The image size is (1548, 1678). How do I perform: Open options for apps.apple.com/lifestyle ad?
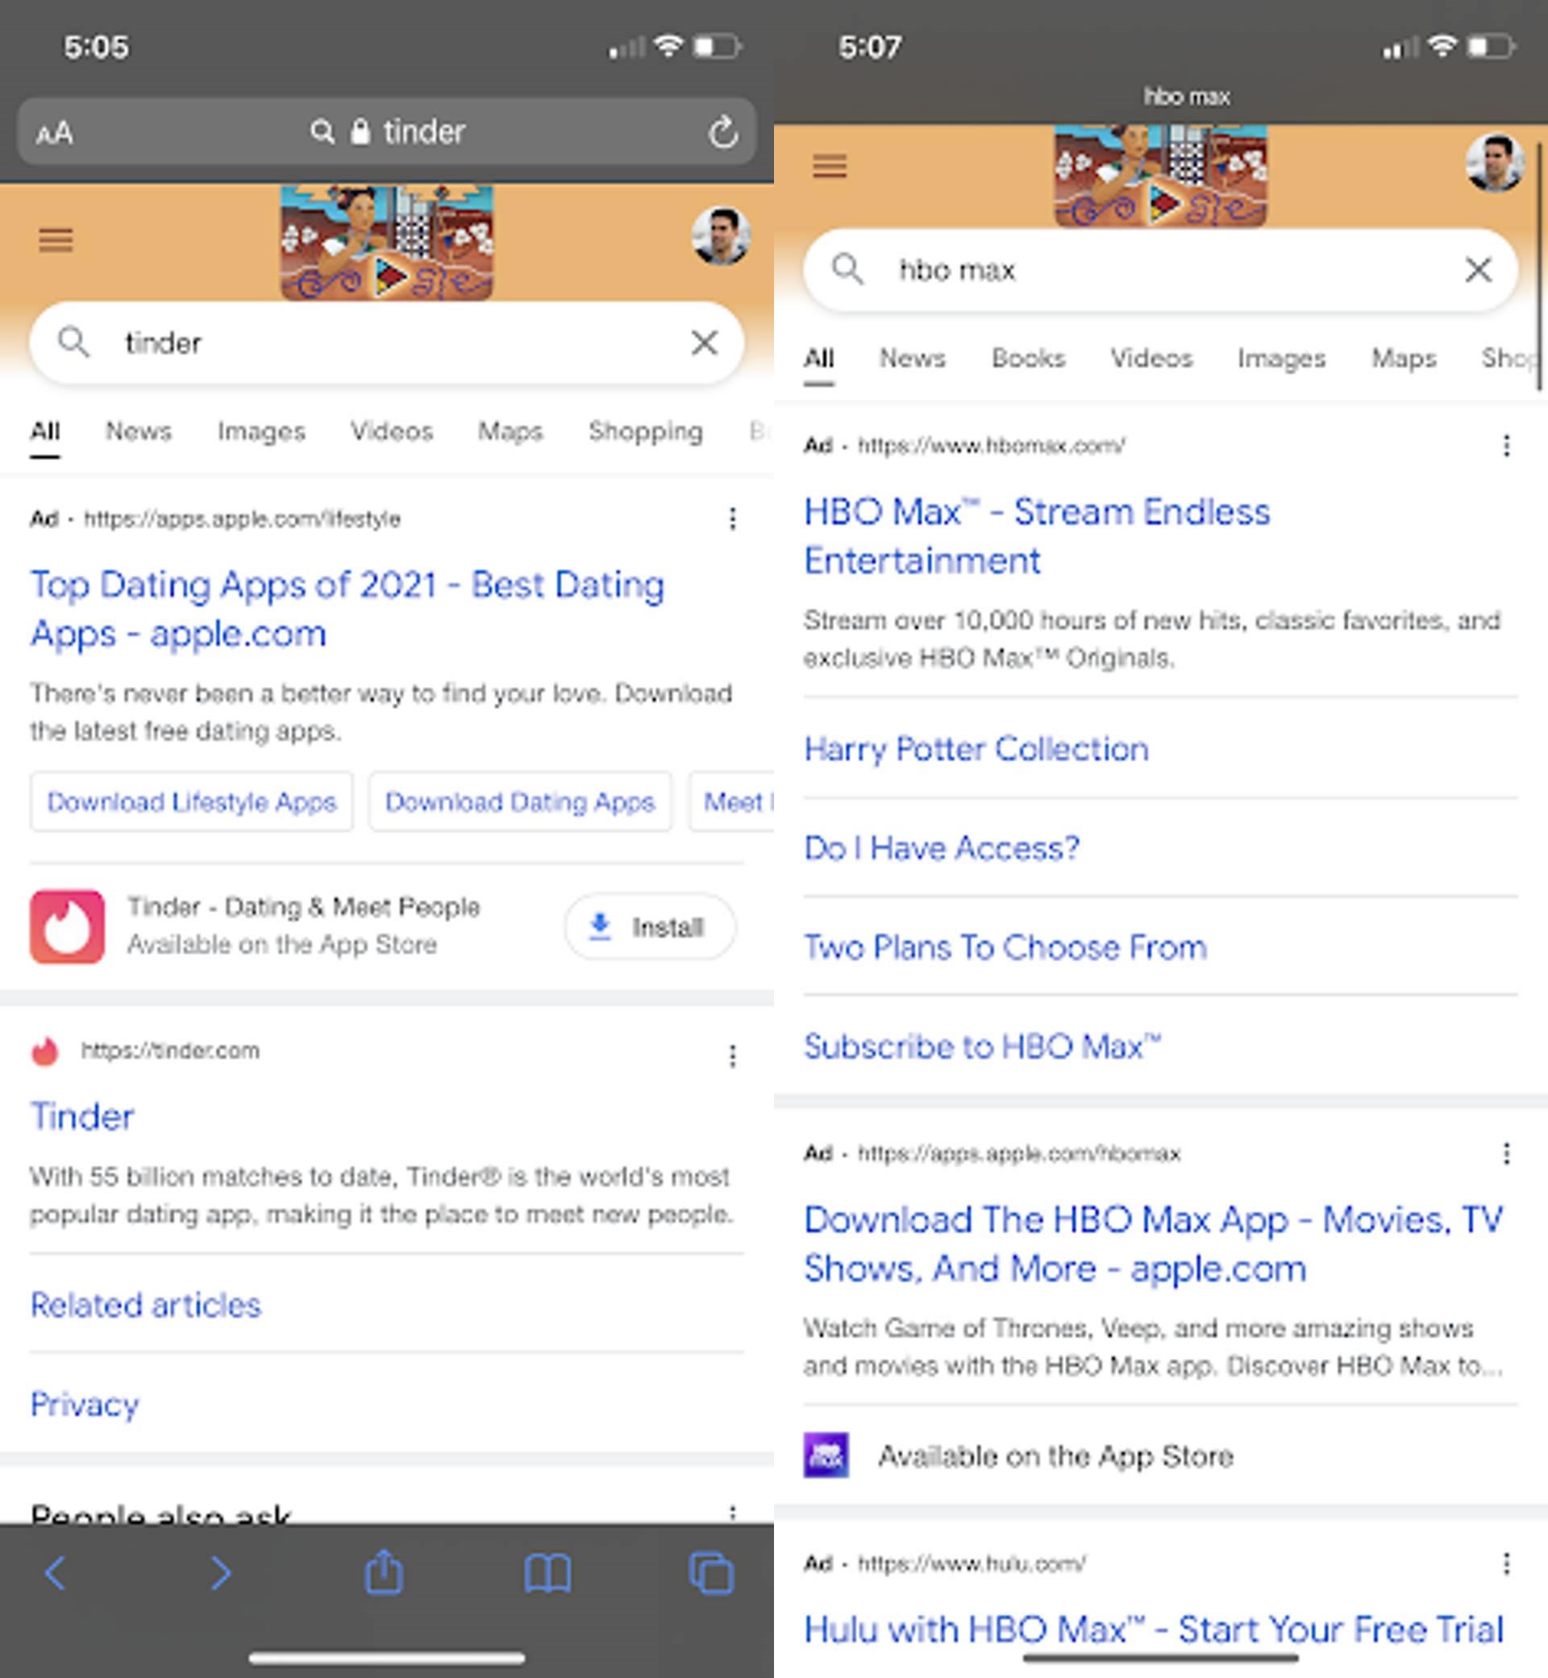pos(732,519)
